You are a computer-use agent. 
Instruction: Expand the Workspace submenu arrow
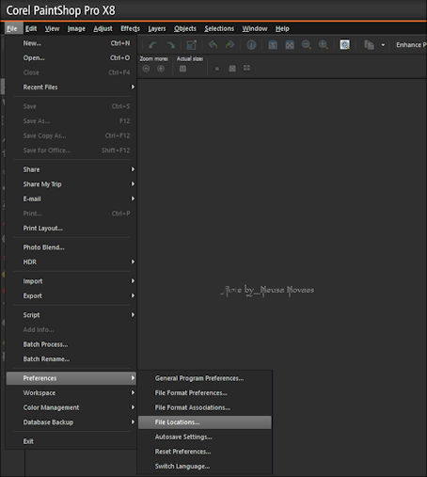click(133, 392)
